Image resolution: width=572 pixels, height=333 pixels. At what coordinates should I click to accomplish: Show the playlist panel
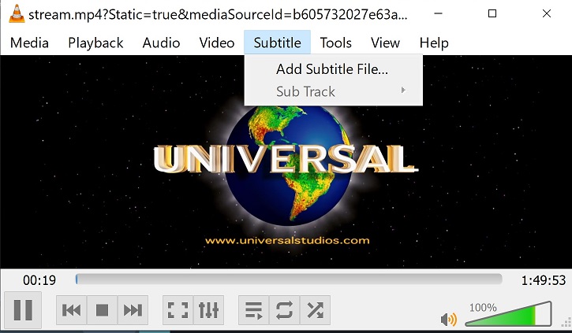point(254,310)
